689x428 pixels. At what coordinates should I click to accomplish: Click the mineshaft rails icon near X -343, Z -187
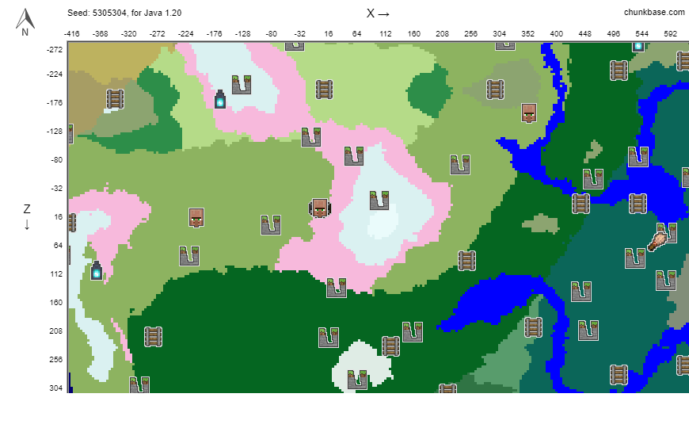tap(115, 99)
